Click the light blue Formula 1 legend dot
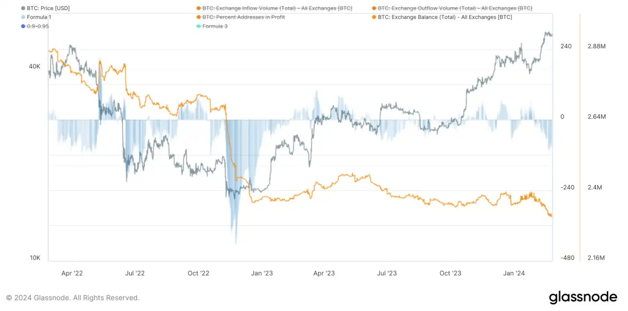The width and height of the screenshot is (628, 311). coord(23,17)
